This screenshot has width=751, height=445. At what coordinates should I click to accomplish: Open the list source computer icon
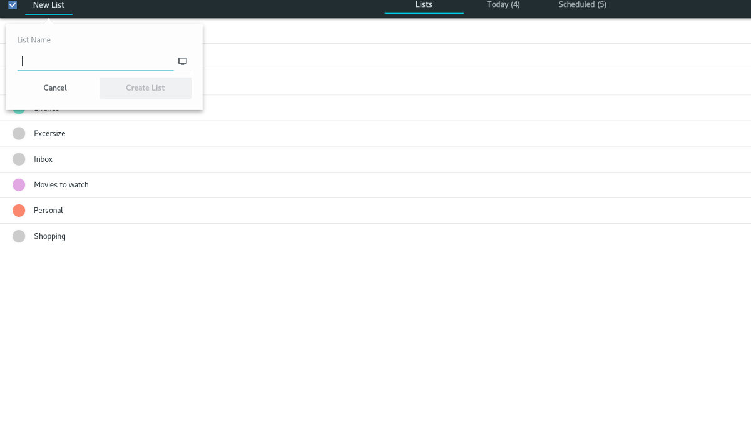(183, 61)
